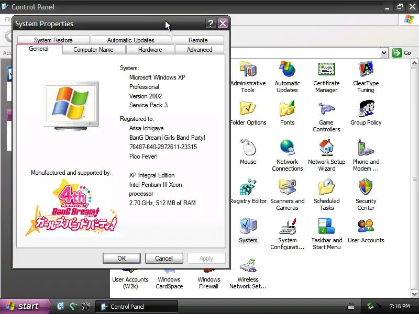This screenshot has height=314, width=419.
Task: Click the "Arisa Ichigaya" registered name
Action: coord(147,128)
